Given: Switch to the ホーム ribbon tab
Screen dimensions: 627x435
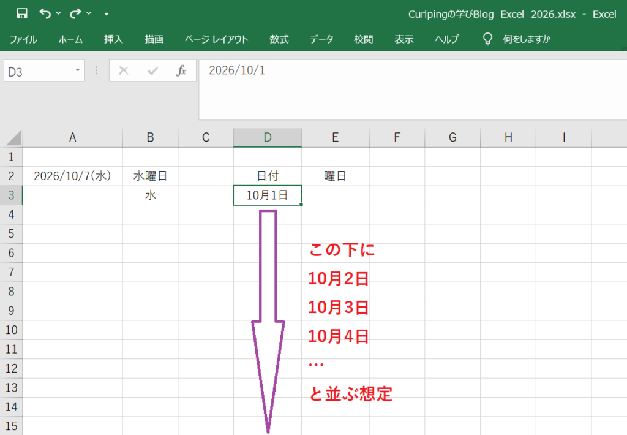Looking at the screenshot, I should (70, 39).
